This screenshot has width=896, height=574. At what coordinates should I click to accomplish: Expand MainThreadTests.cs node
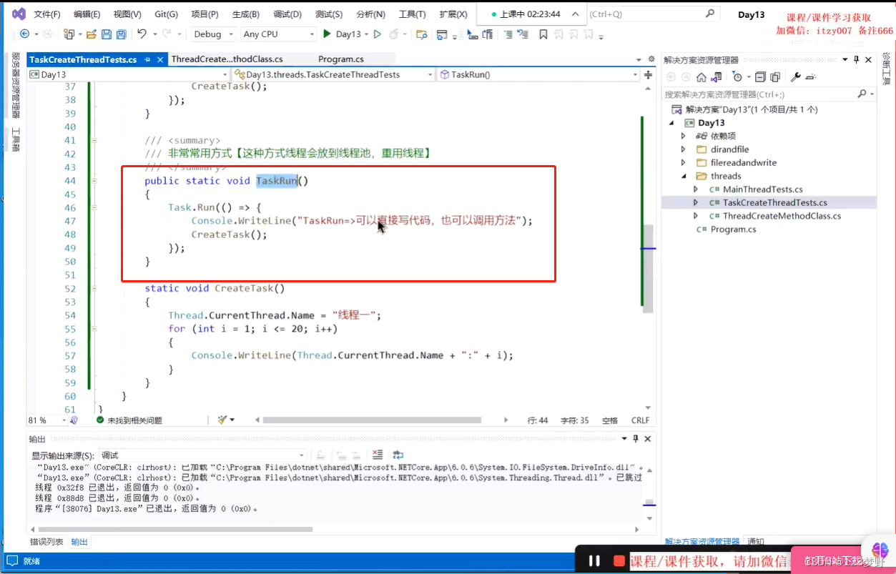pos(696,189)
